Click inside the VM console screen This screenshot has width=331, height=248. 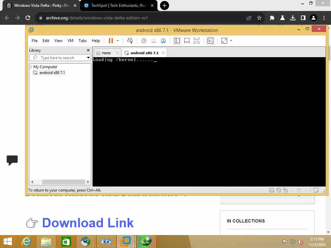point(209,122)
